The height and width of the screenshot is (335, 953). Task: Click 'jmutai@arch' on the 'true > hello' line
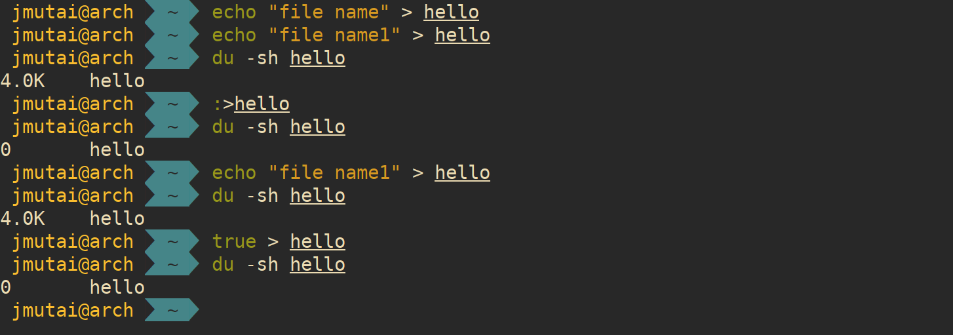coord(73,241)
